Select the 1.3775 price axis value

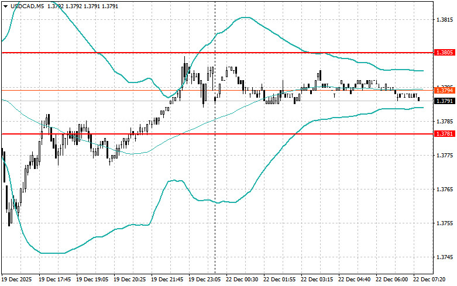coord(445,156)
